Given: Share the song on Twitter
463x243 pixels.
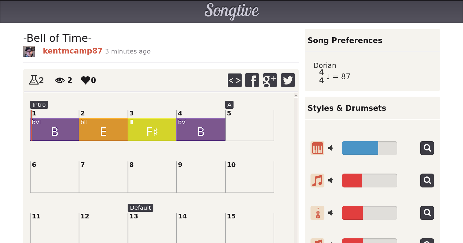Looking at the screenshot, I should tap(288, 80).
